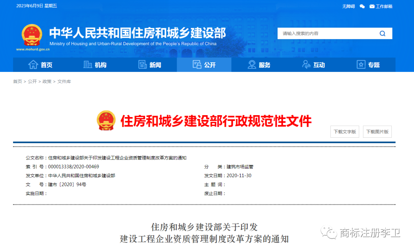
Task: Open the 专题 navigation tab
Action: (368, 65)
